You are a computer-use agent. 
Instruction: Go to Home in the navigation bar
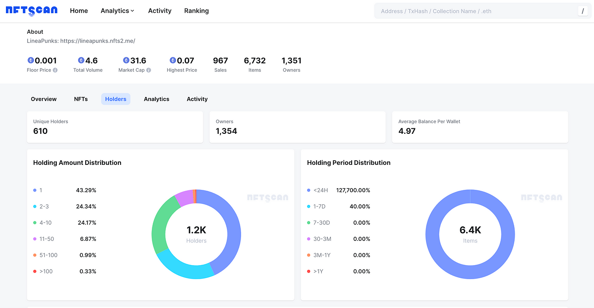click(79, 11)
